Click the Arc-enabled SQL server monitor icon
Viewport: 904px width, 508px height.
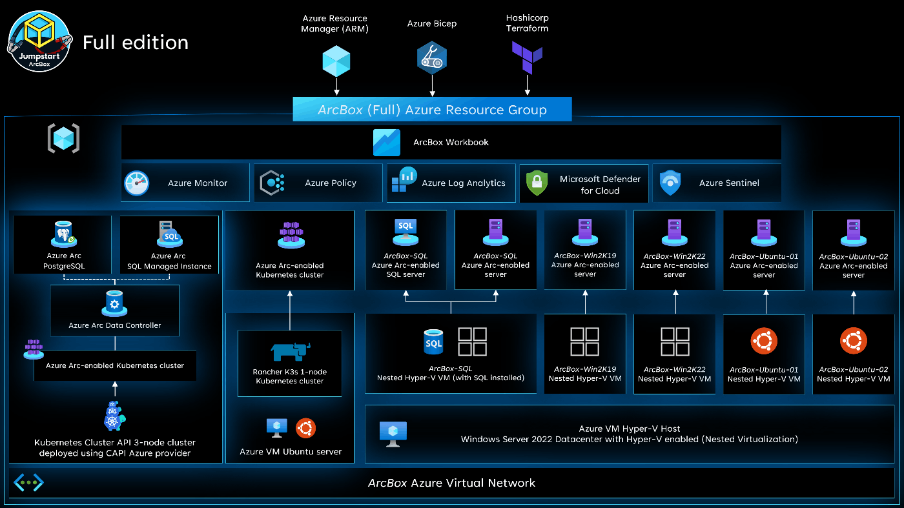406,231
